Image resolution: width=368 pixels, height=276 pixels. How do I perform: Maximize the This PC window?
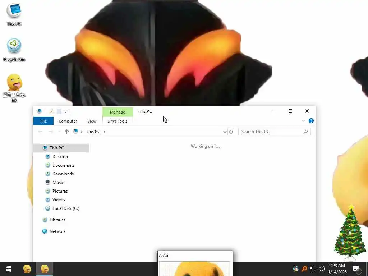[x=290, y=111]
